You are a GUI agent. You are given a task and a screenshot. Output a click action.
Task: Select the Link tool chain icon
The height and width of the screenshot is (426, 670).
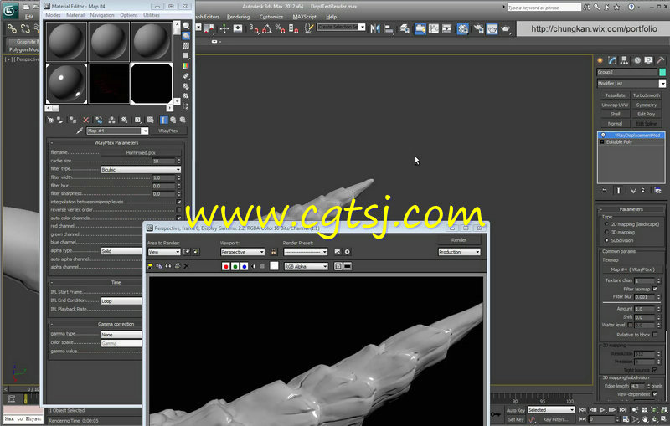pyautogui.click(x=12, y=28)
